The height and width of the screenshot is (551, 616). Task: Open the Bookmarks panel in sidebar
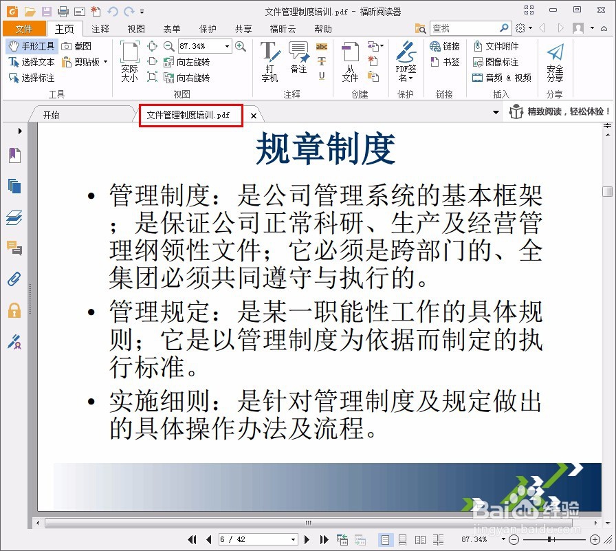click(x=15, y=155)
